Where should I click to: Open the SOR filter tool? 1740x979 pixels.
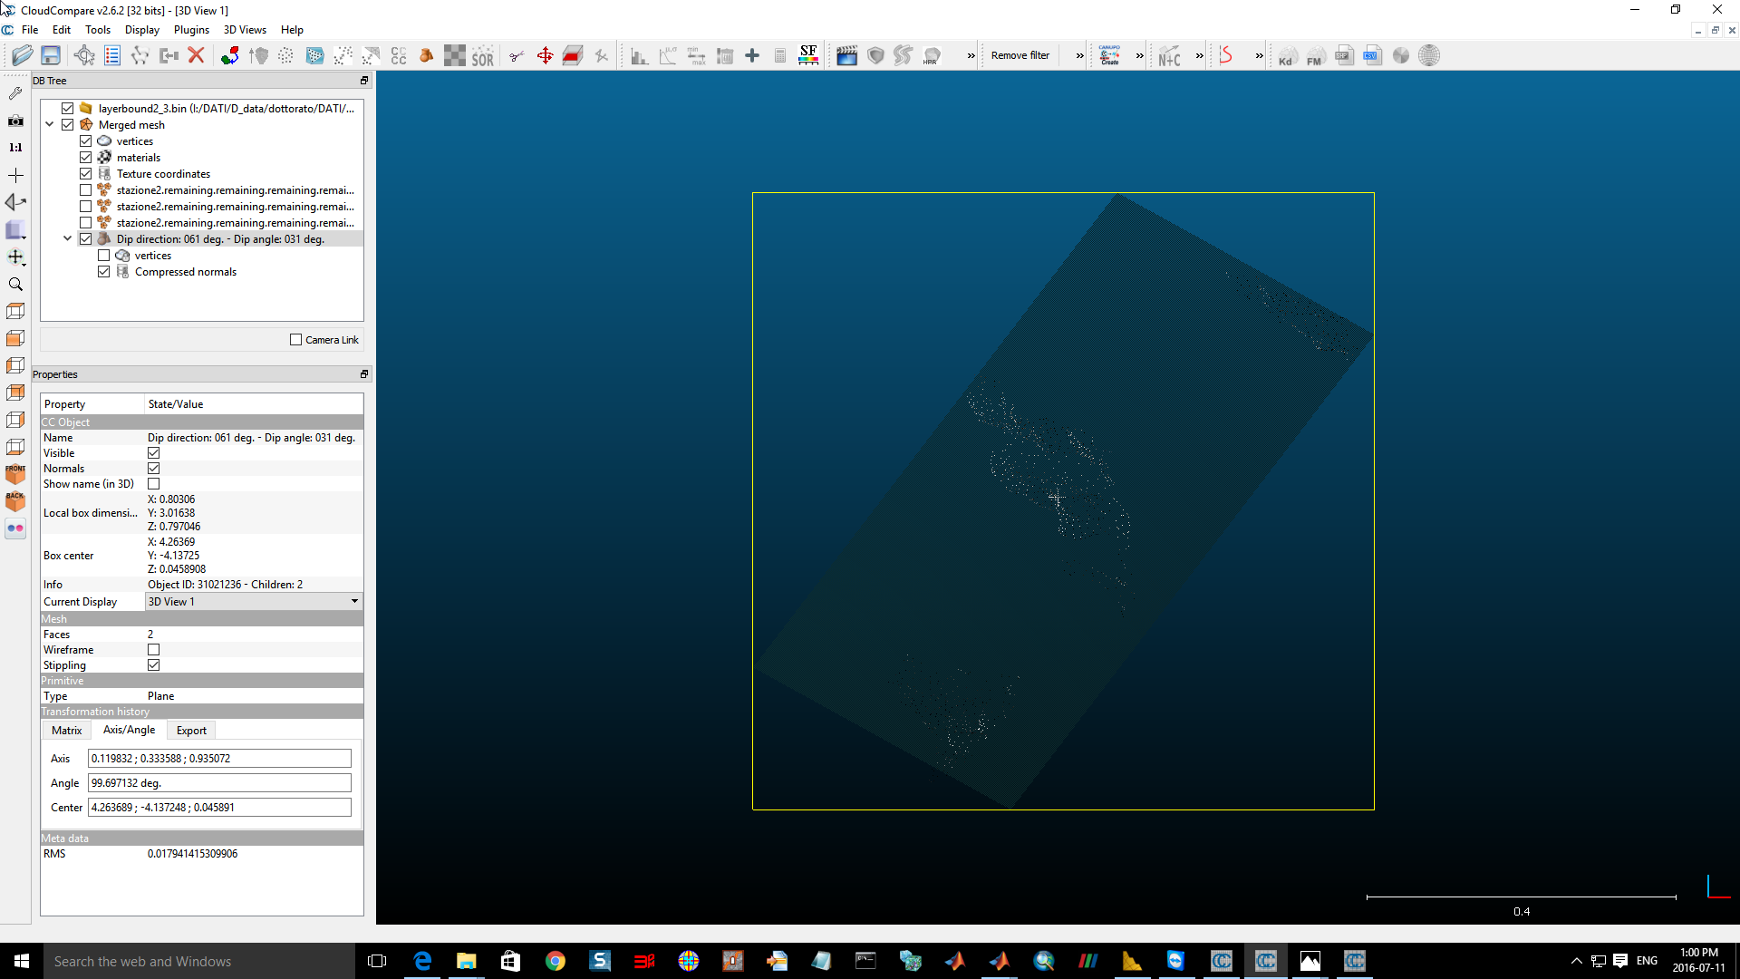[482, 56]
